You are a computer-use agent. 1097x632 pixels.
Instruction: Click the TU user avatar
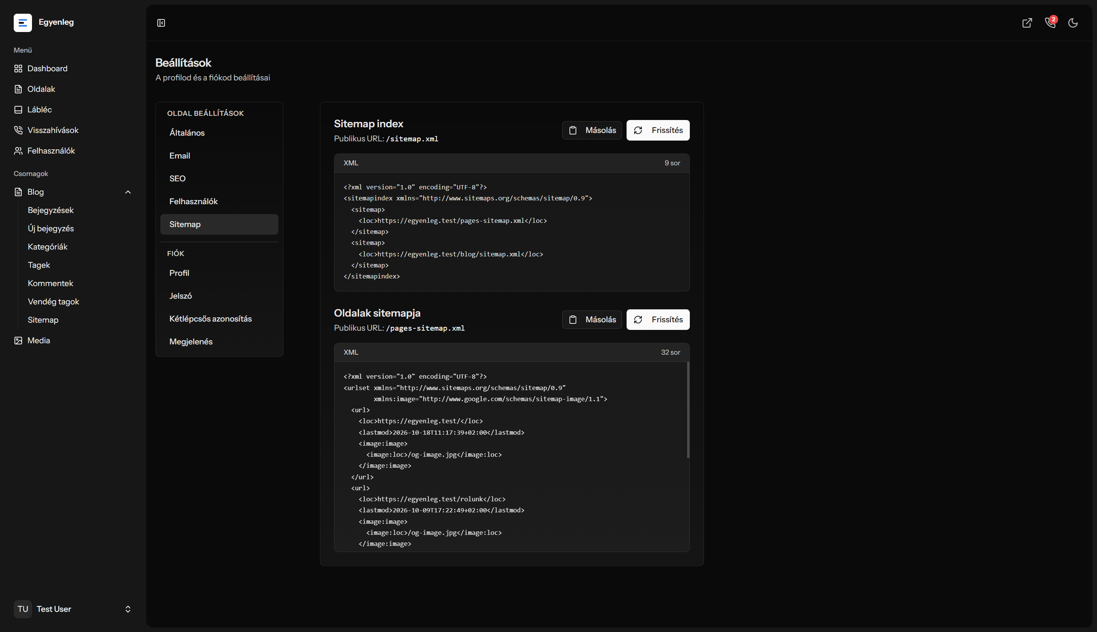click(22, 609)
